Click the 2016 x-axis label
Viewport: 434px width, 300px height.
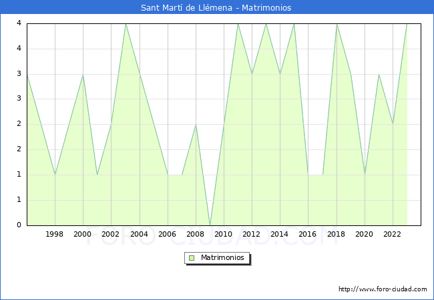pyautogui.click(x=308, y=234)
